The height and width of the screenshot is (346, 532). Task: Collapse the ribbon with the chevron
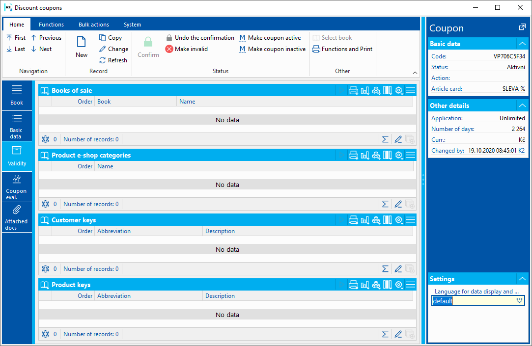pos(415,73)
